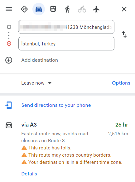Open route Details link
The width and height of the screenshot is (135, 182).
click(29, 174)
